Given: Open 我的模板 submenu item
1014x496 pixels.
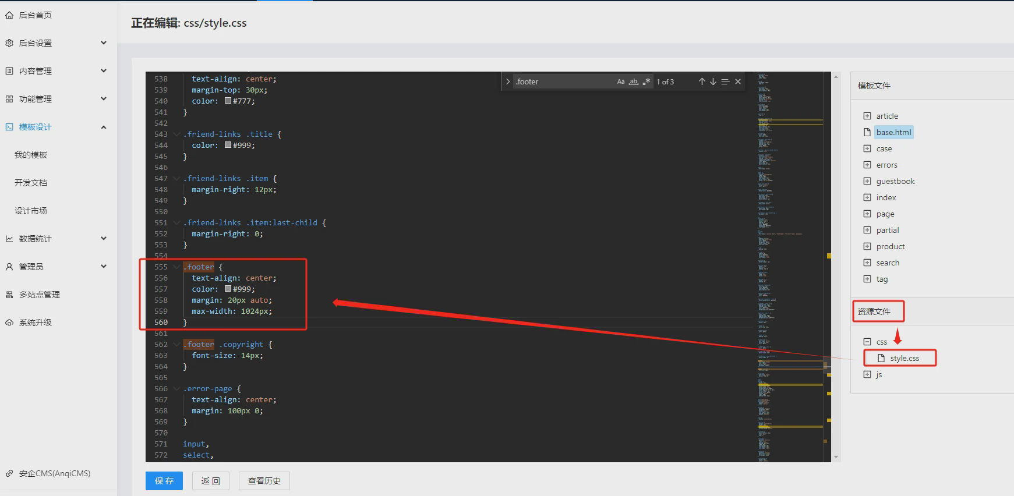Looking at the screenshot, I should coord(31,155).
